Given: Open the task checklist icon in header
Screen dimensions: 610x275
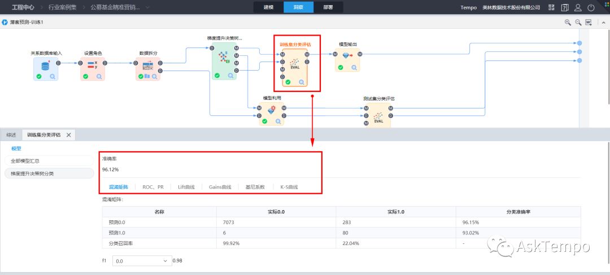Looking at the screenshot, I should 551,7.
